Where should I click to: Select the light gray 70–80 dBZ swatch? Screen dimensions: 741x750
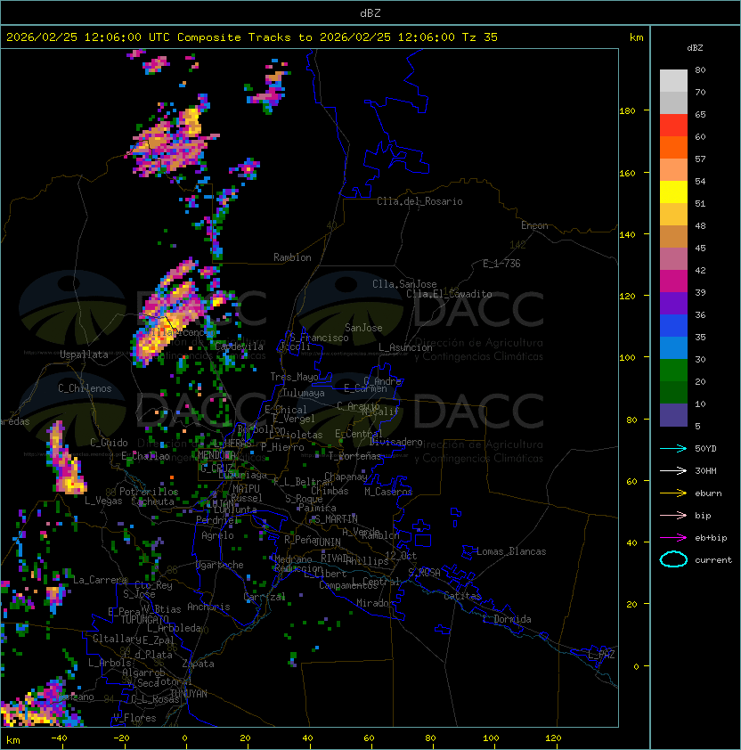tap(673, 81)
